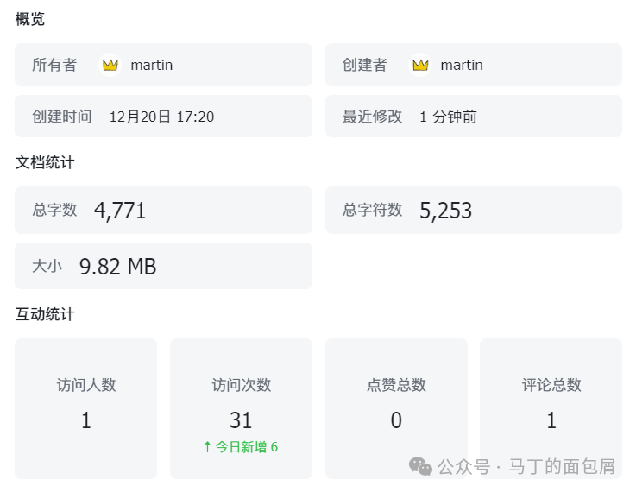Click the green up arrow beside 今日新增

click(207, 446)
